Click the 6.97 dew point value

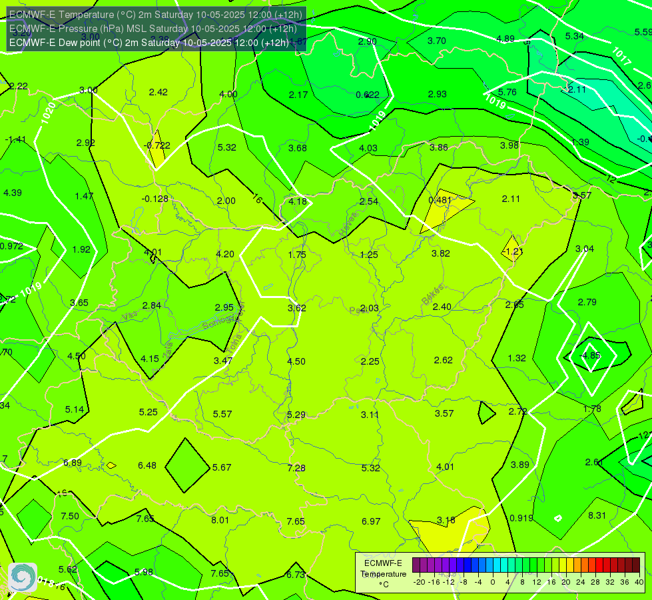coord(371,521)
